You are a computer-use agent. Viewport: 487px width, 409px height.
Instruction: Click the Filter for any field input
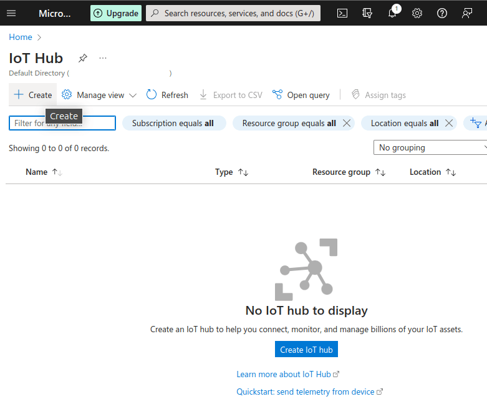(62, 123)
